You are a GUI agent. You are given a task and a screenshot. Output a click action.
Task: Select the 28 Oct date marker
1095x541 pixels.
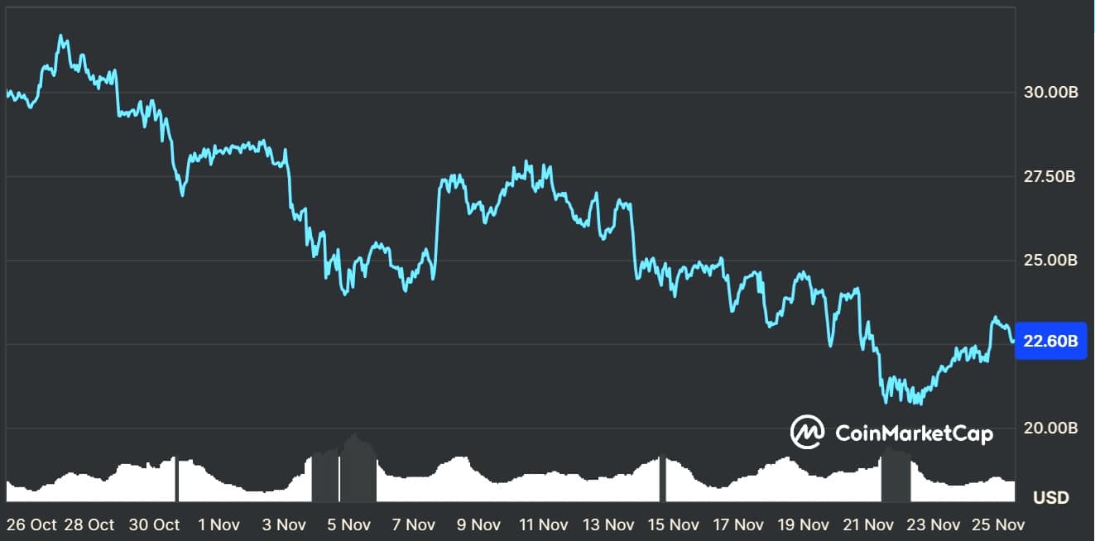[x=89, y=524]
